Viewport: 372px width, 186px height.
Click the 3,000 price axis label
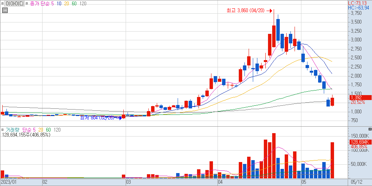point(356,40)
